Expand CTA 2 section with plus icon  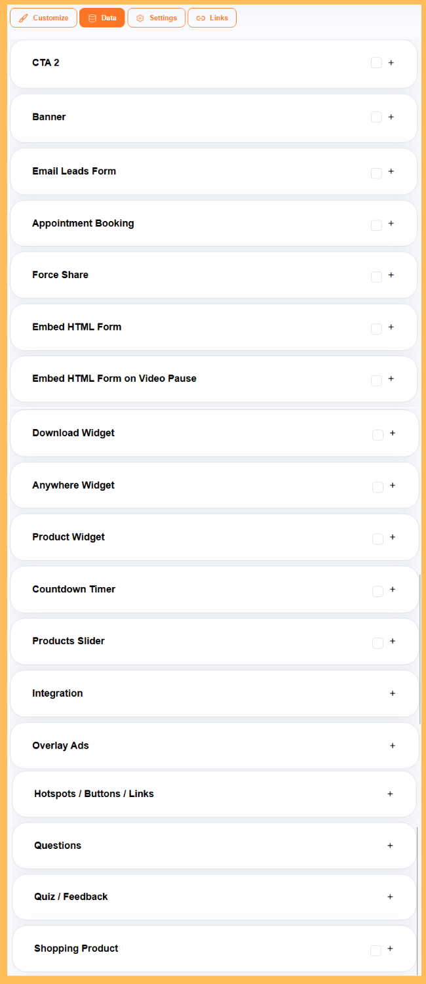coord(391,63)
